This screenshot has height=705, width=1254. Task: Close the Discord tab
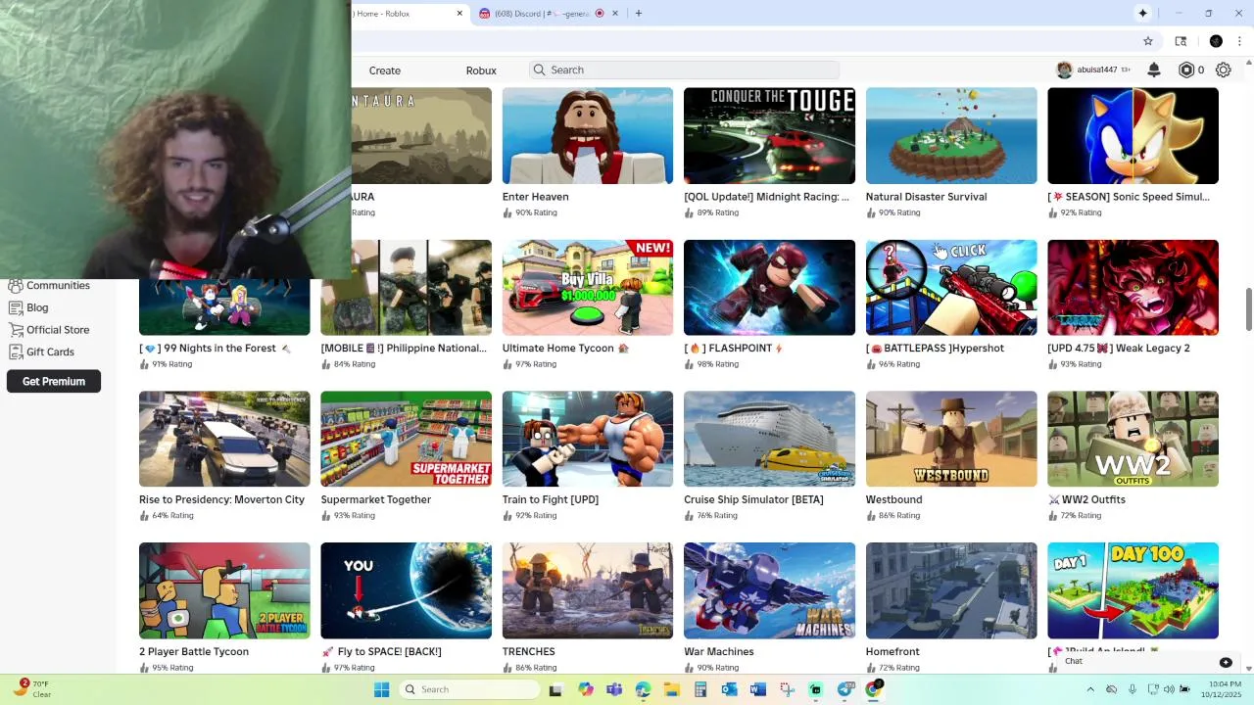615,13
